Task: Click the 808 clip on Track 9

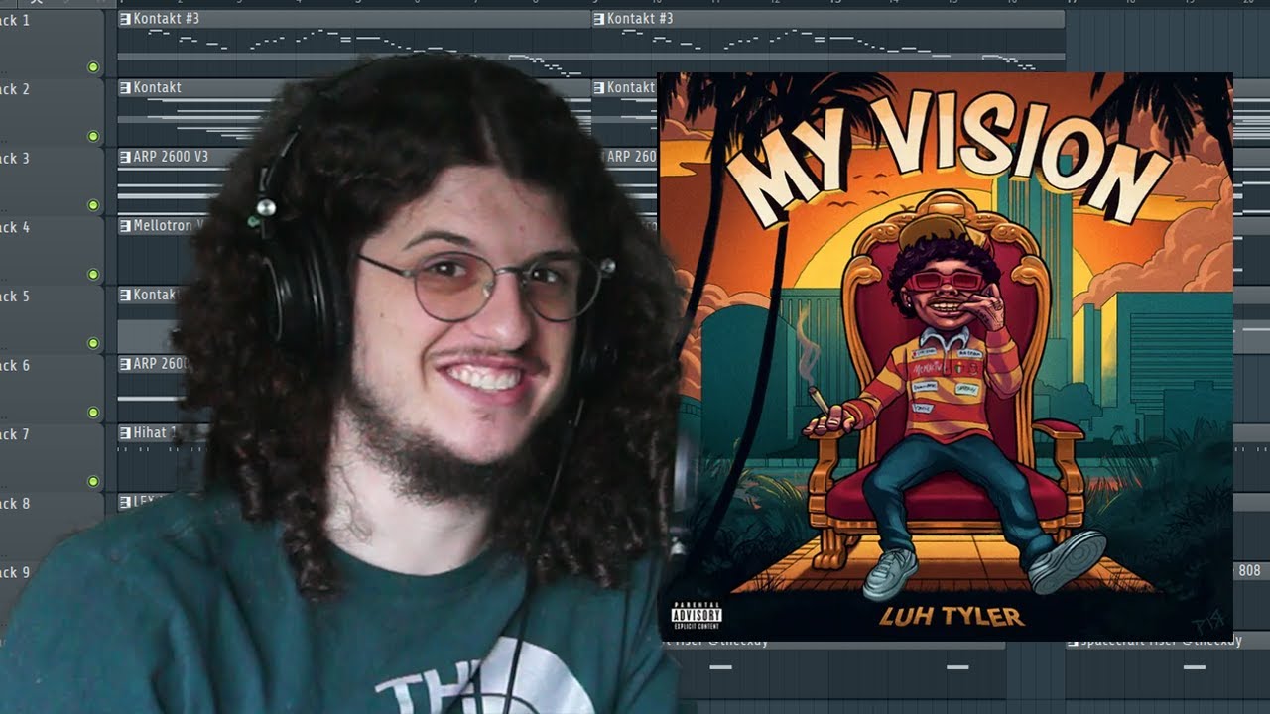Action: 1249,571
